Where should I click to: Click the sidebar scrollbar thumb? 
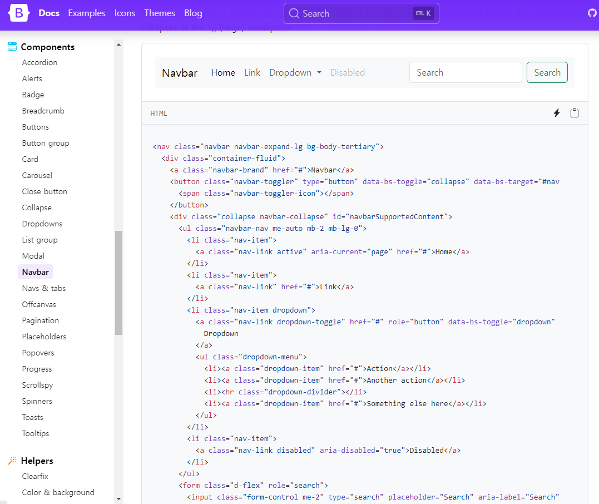click(119, 283)
